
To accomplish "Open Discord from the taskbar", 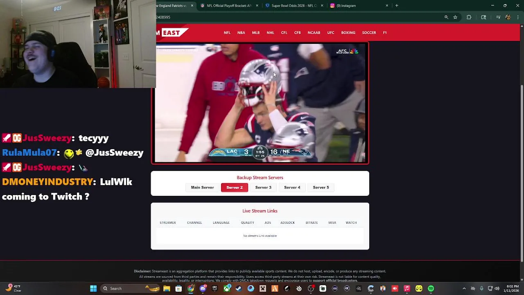I will click(x=203, y=288).
